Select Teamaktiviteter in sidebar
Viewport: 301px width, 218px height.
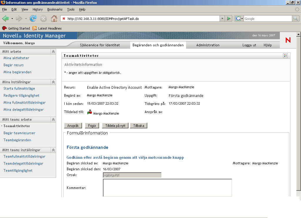coord(17,126)
